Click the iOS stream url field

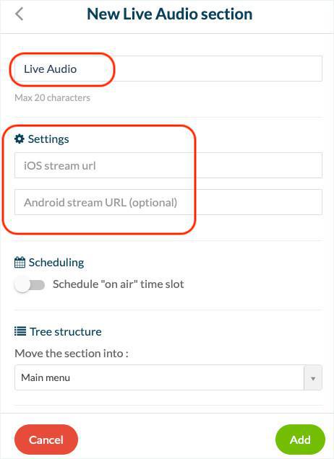coord(168,165)
